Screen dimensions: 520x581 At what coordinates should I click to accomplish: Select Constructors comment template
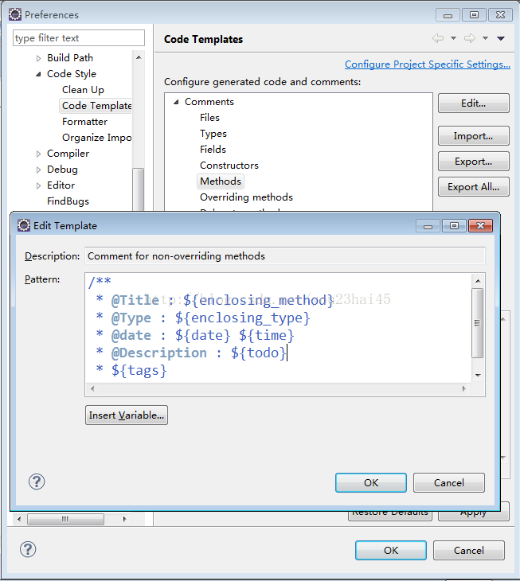[229, 166]
